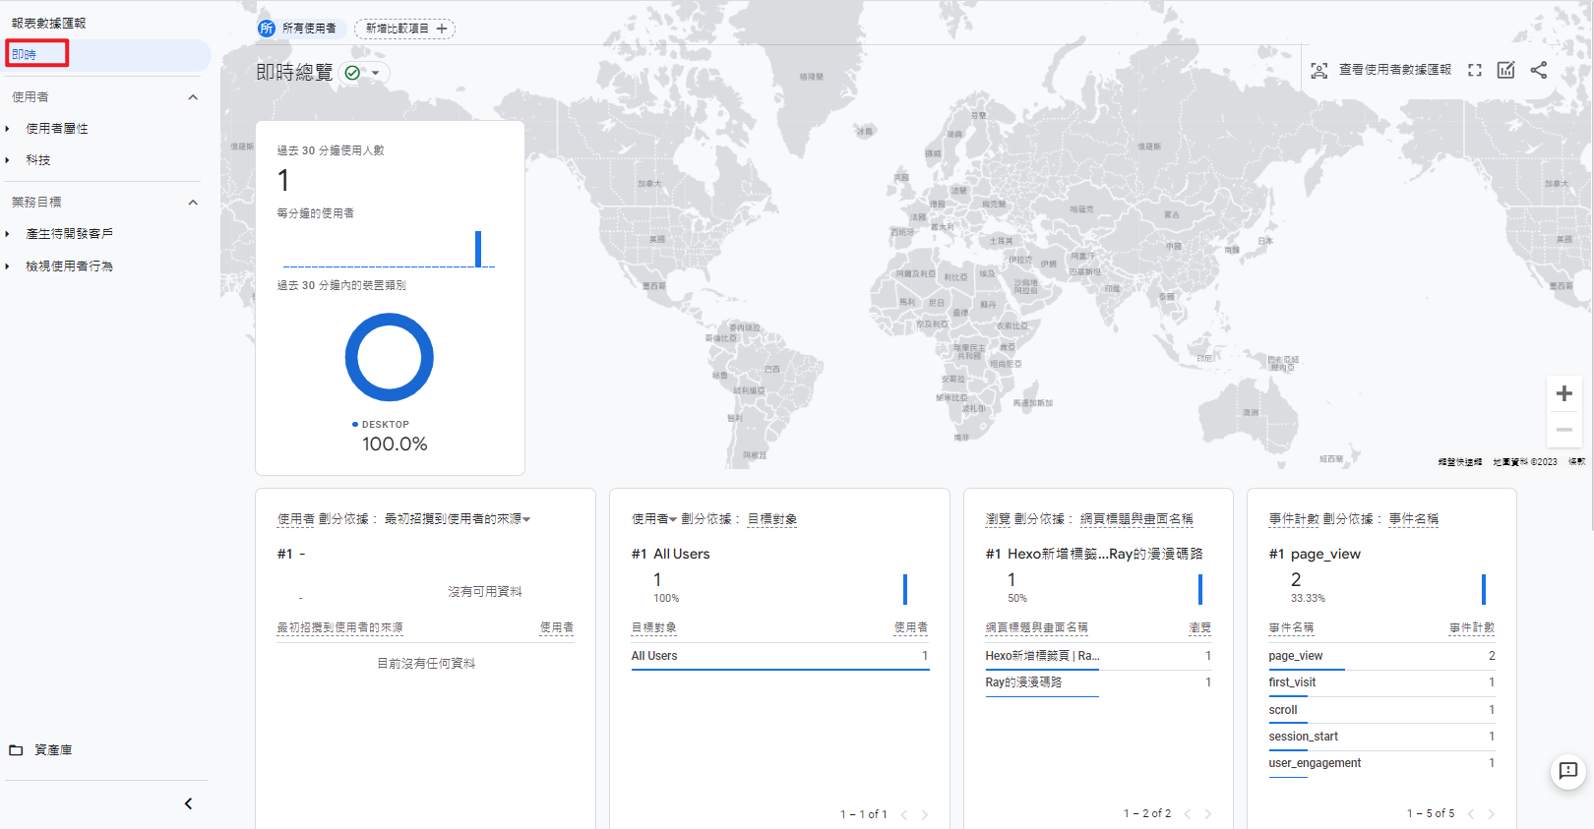
Task: Open 查看使用者數據匯報 snapshot
Action: click(x=1394, y=70)
